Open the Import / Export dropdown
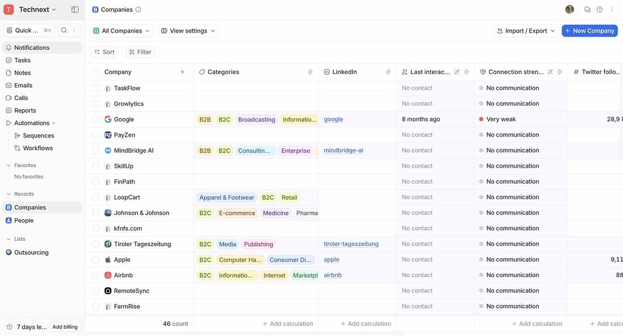This screenshot has height=336, width=623. coord(526,30)
